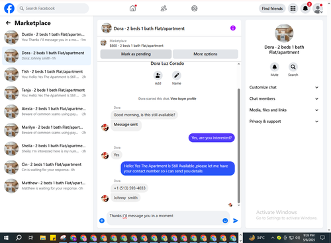The image size is (331, 243).
Task: Click the large listing photo in the info panel
Action: [x=284, y=33]
